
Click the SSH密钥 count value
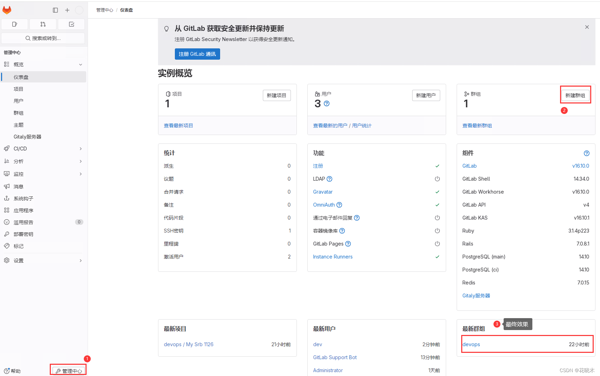point(289,231)
